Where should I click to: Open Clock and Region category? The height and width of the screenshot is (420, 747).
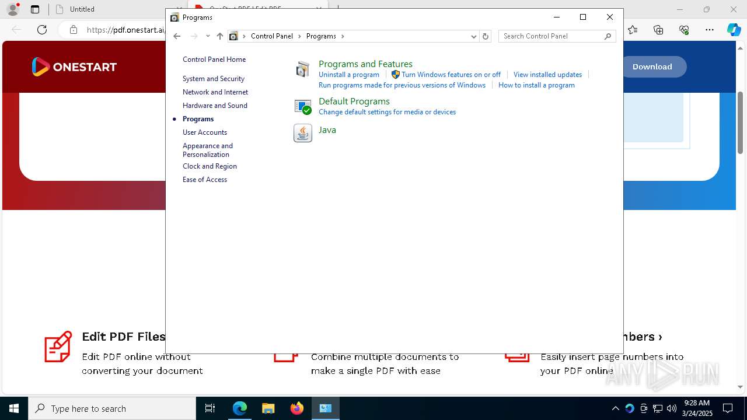point(210,166)
